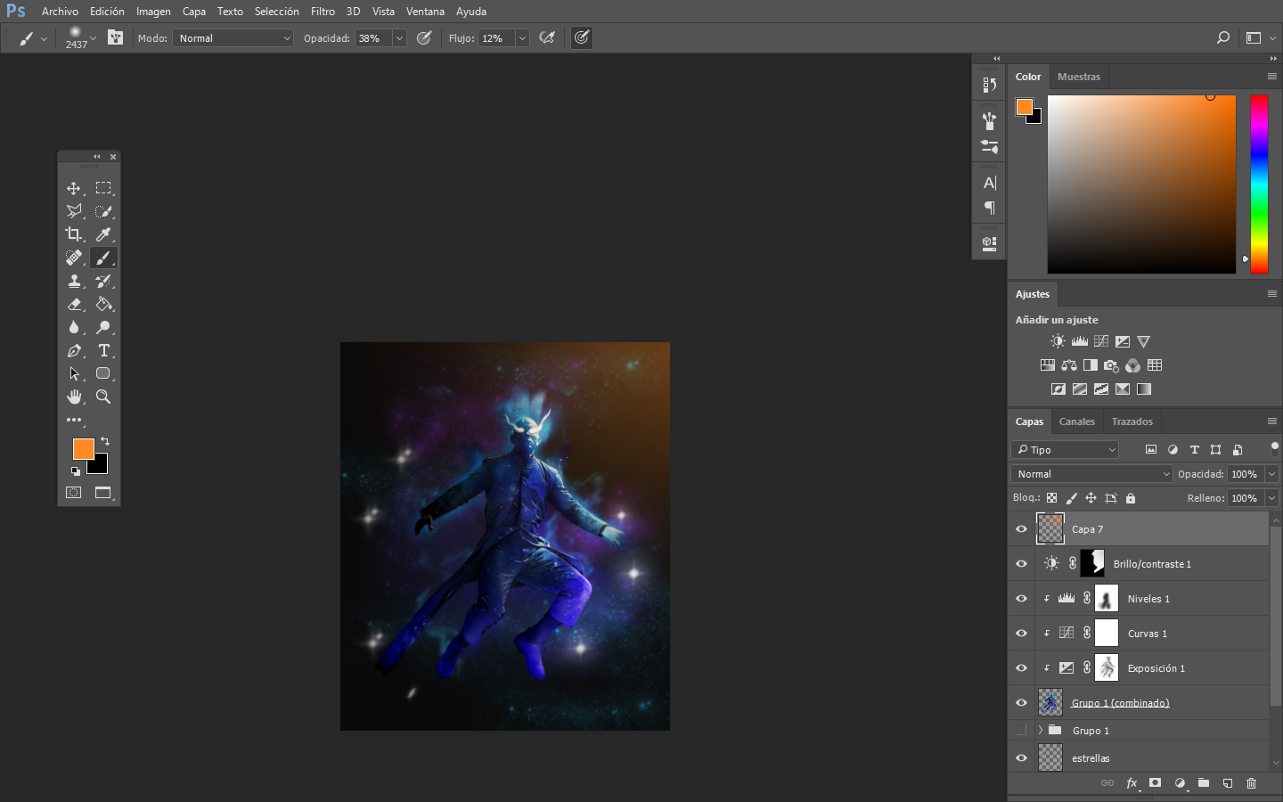This screenshot has width=1283, height=802.
Task: Hide the Capa 7 layer
Action: click(x=1021, y=529)
